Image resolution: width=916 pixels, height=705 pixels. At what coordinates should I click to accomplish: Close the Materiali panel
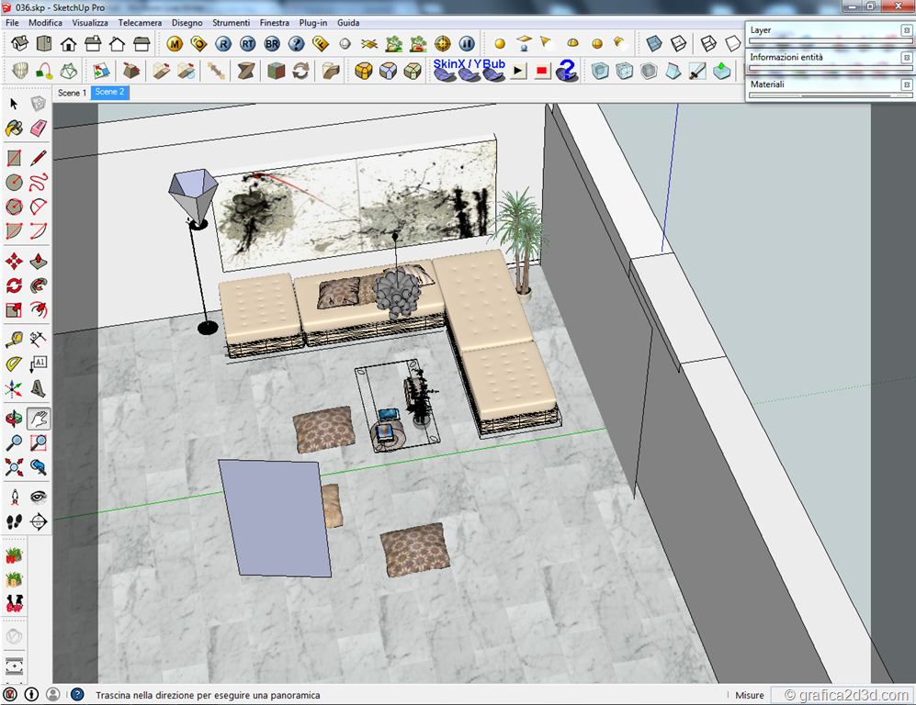point(906,84)
